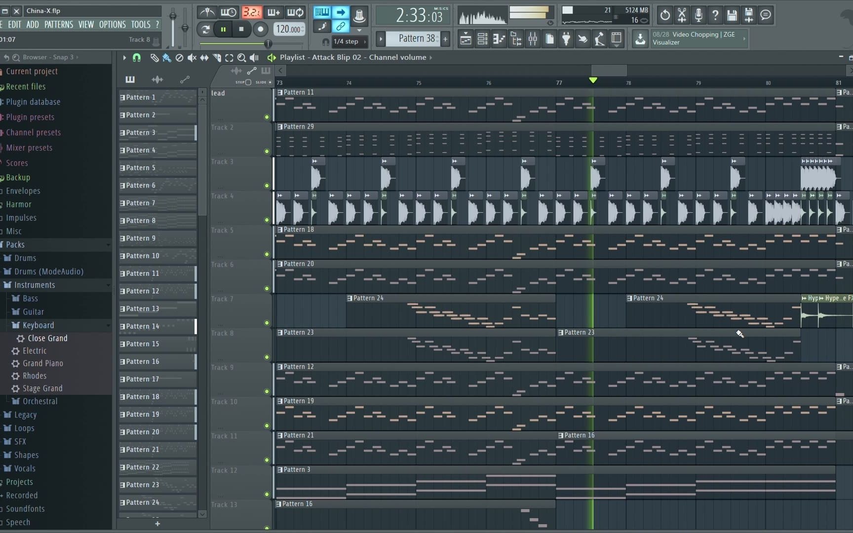Open the EDIT menu
Screen dimensions: 853x533
pos(14,25)
